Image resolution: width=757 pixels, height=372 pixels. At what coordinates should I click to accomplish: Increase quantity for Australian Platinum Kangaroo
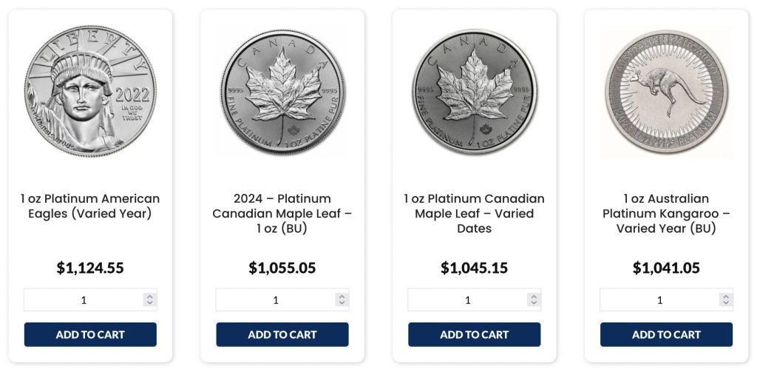726,297
